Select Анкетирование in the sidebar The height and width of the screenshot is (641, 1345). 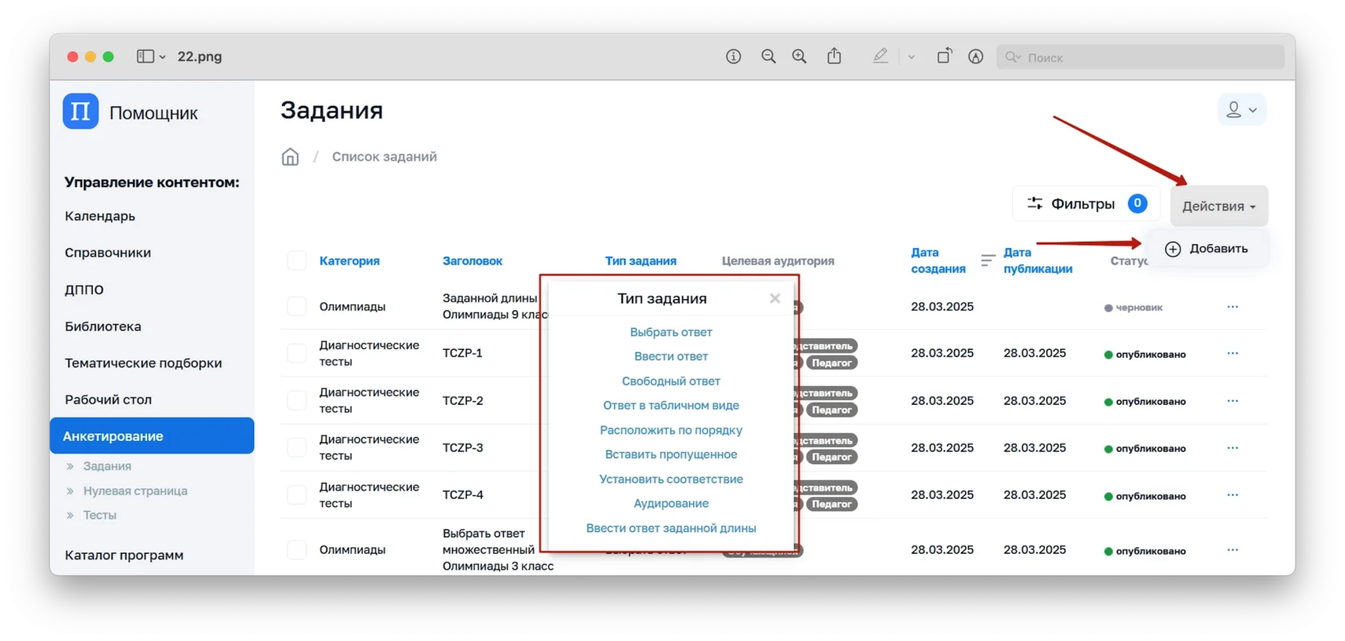pyautogui.click(x=152, y=436)
